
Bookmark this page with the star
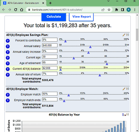pos(109,10)
